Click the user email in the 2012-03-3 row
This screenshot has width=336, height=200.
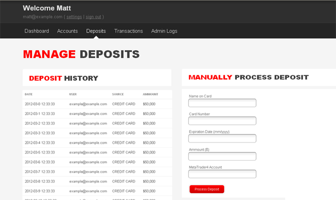(x=88, y=133)
